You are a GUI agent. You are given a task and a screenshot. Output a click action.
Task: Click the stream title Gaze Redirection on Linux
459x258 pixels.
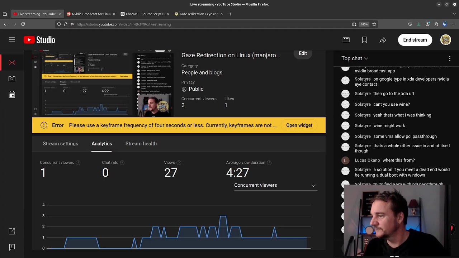pos(231,55)
